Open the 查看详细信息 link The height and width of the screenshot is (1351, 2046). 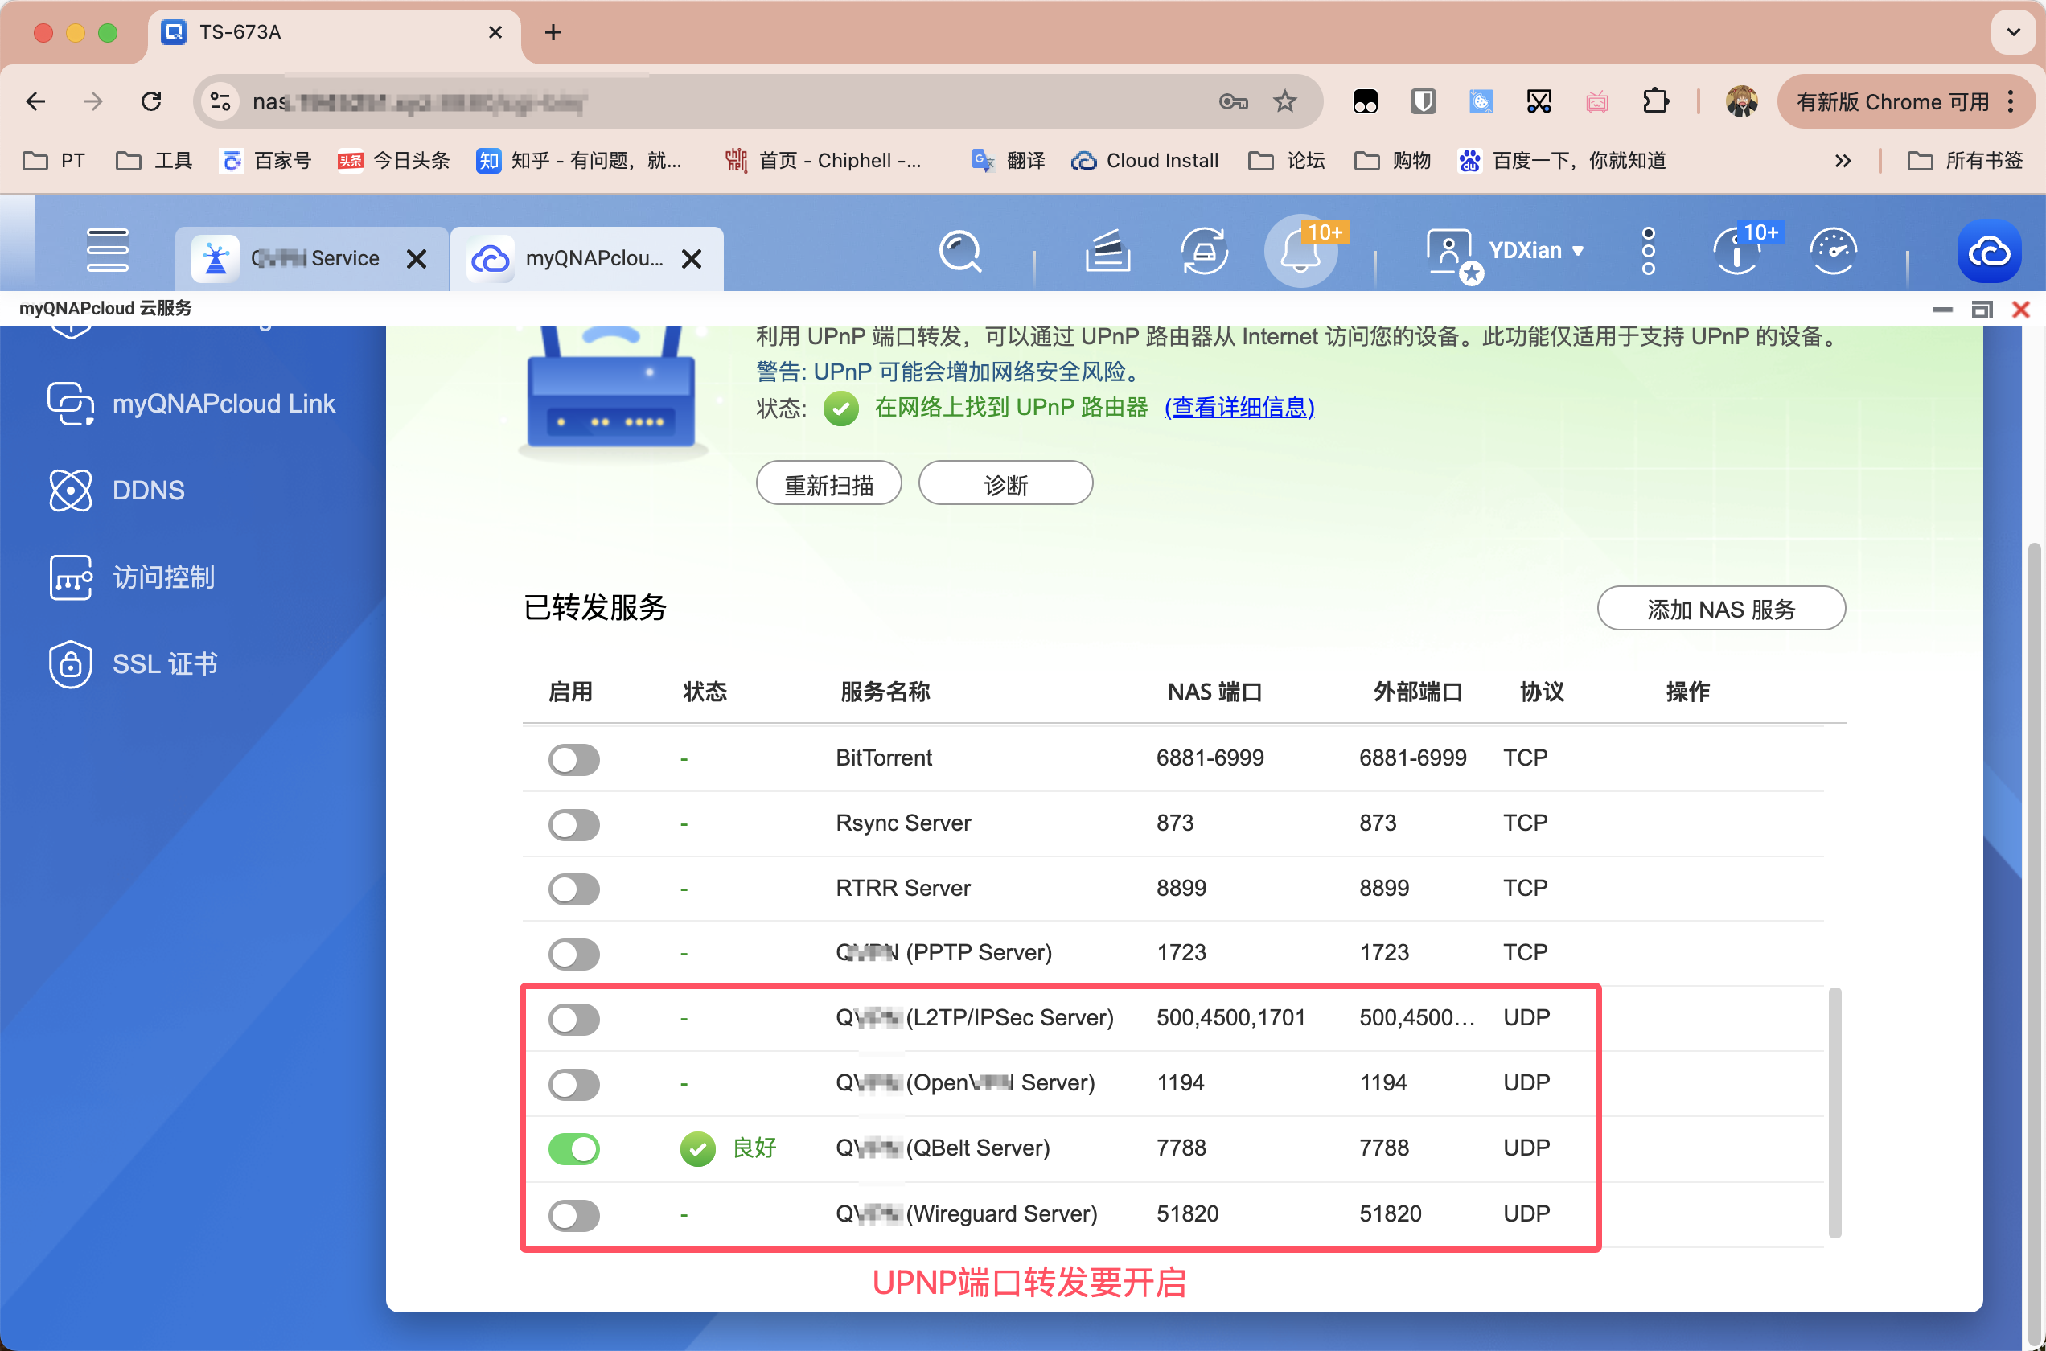(x=1239, y=408)
